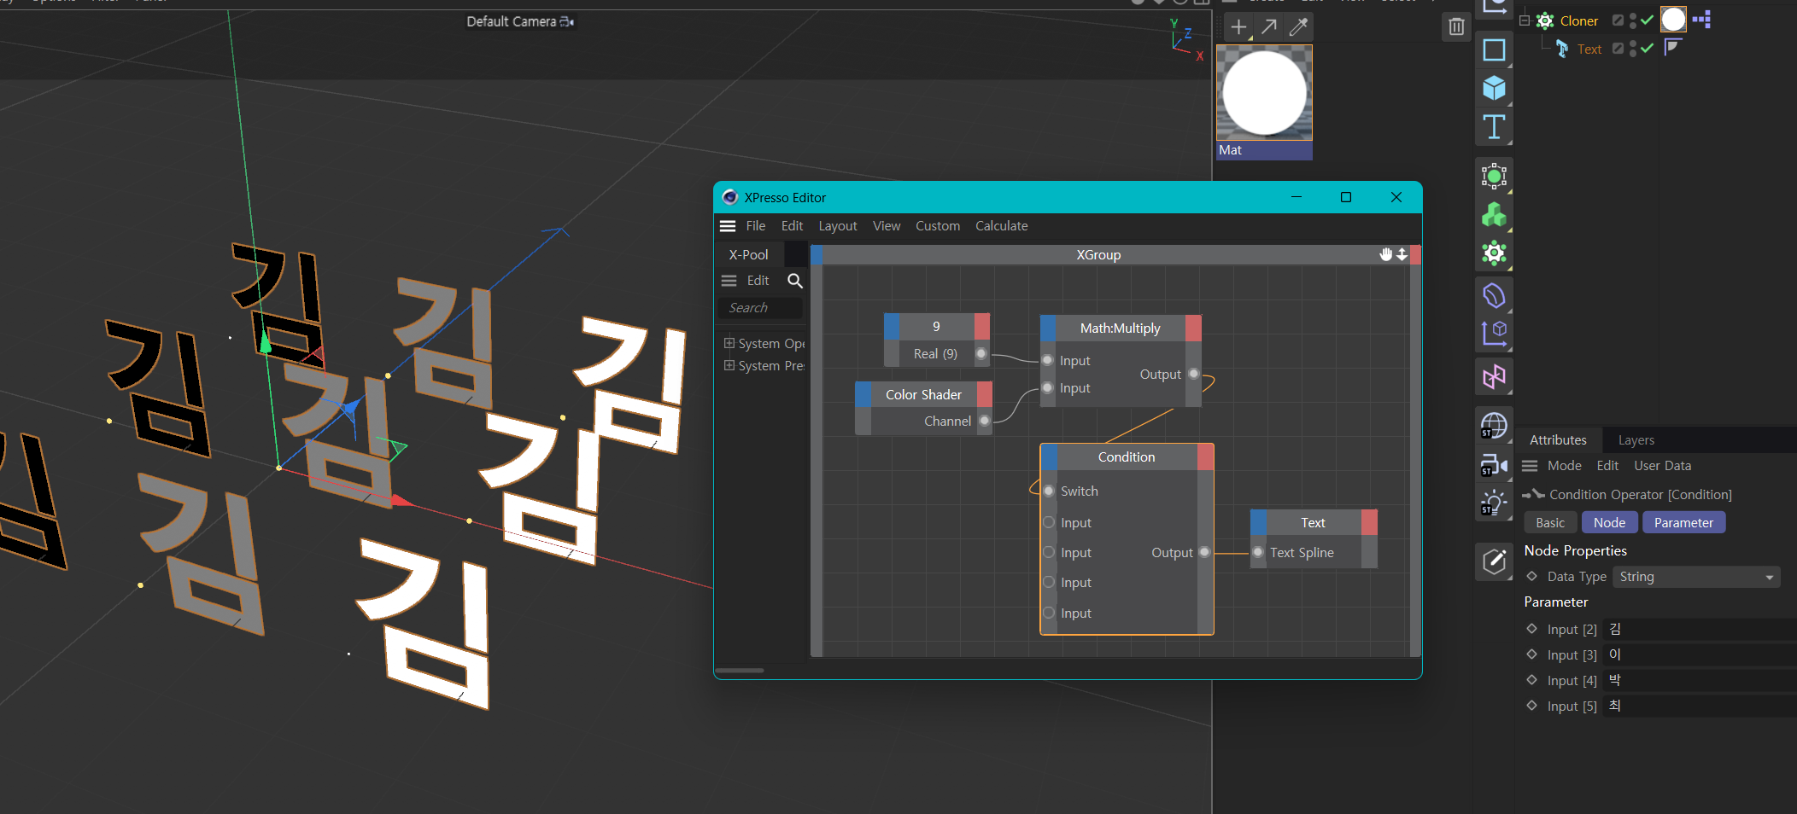Viewport: 1797px width, 814px height.
Task: Toggle the Cloner enable green checkmark
Action: click(x=1648, y=20)
